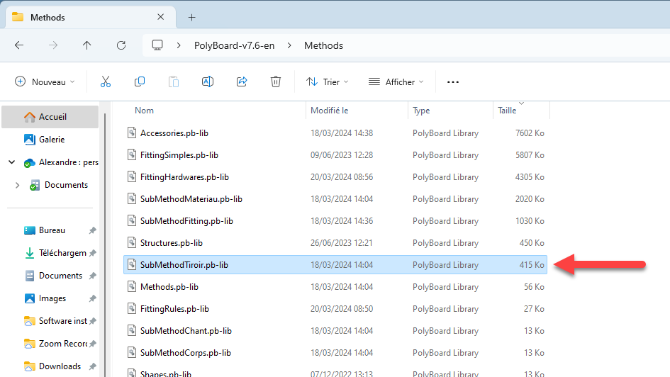Click the Accueil home icon in sidebar

point(30,117)
